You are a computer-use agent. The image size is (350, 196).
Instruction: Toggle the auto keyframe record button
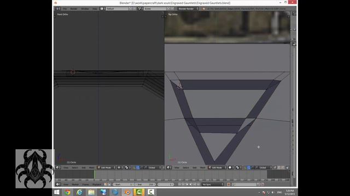pyautogui.click(x=229, y=185)
